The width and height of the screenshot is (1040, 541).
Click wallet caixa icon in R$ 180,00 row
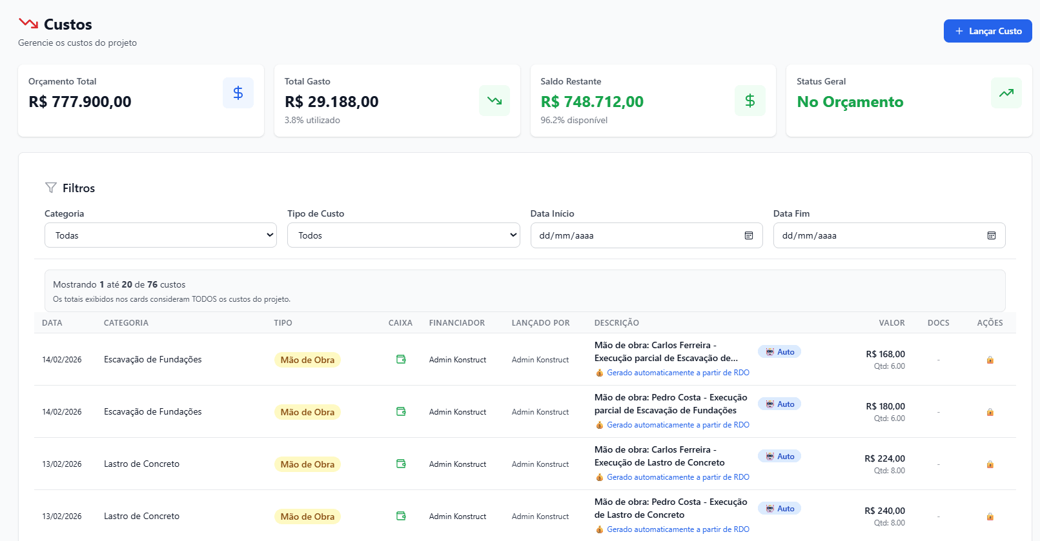click(x=401, y=411)
